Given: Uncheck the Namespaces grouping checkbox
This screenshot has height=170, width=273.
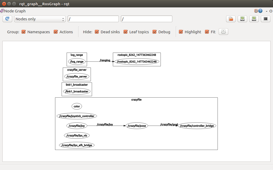Looking at the screenshot, I should [23, 32].
